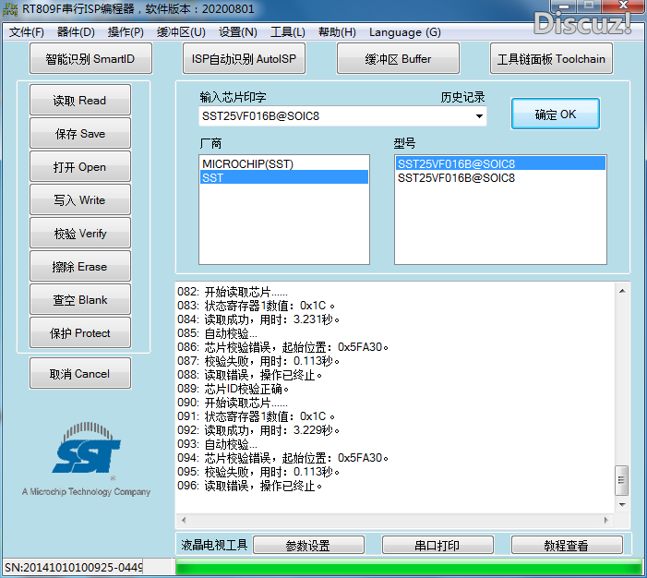647x578 pixels.
Task: Click 确定 OK to confirm chip
Action: (555, 114)
